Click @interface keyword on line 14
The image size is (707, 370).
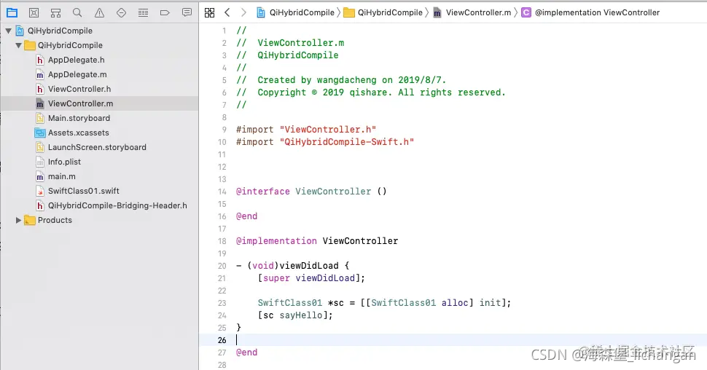(263, 192)
